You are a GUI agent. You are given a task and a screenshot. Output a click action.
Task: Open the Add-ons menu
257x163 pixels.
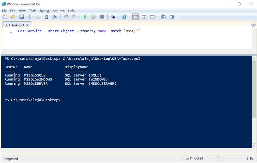(x=58, y=11)
